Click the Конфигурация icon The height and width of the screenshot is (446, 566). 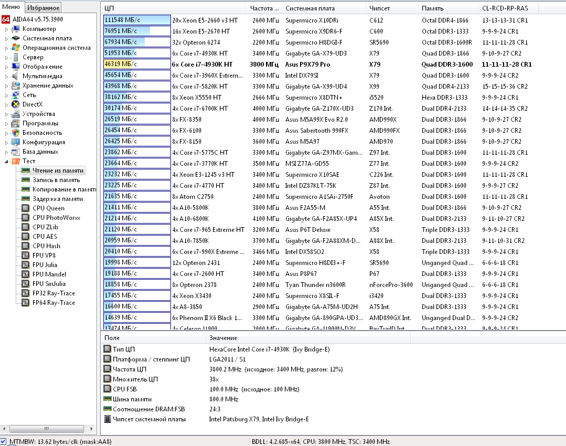pyautogui.click(x=16, y=142)
